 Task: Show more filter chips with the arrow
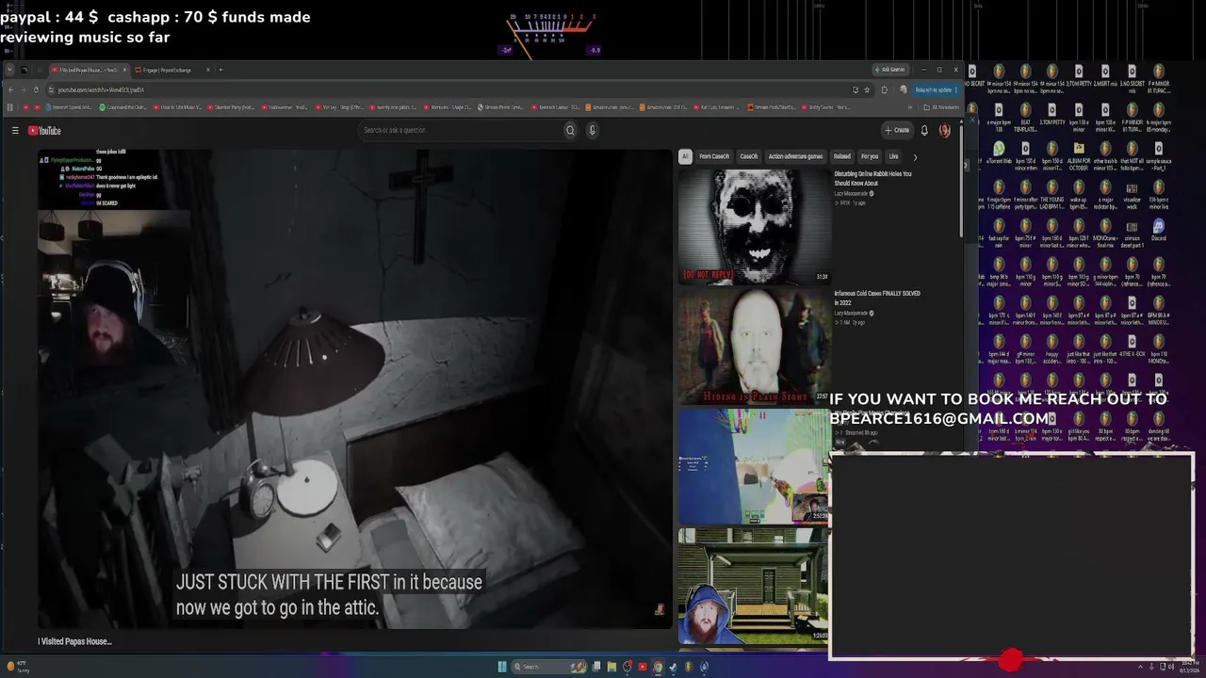(914, 157)
